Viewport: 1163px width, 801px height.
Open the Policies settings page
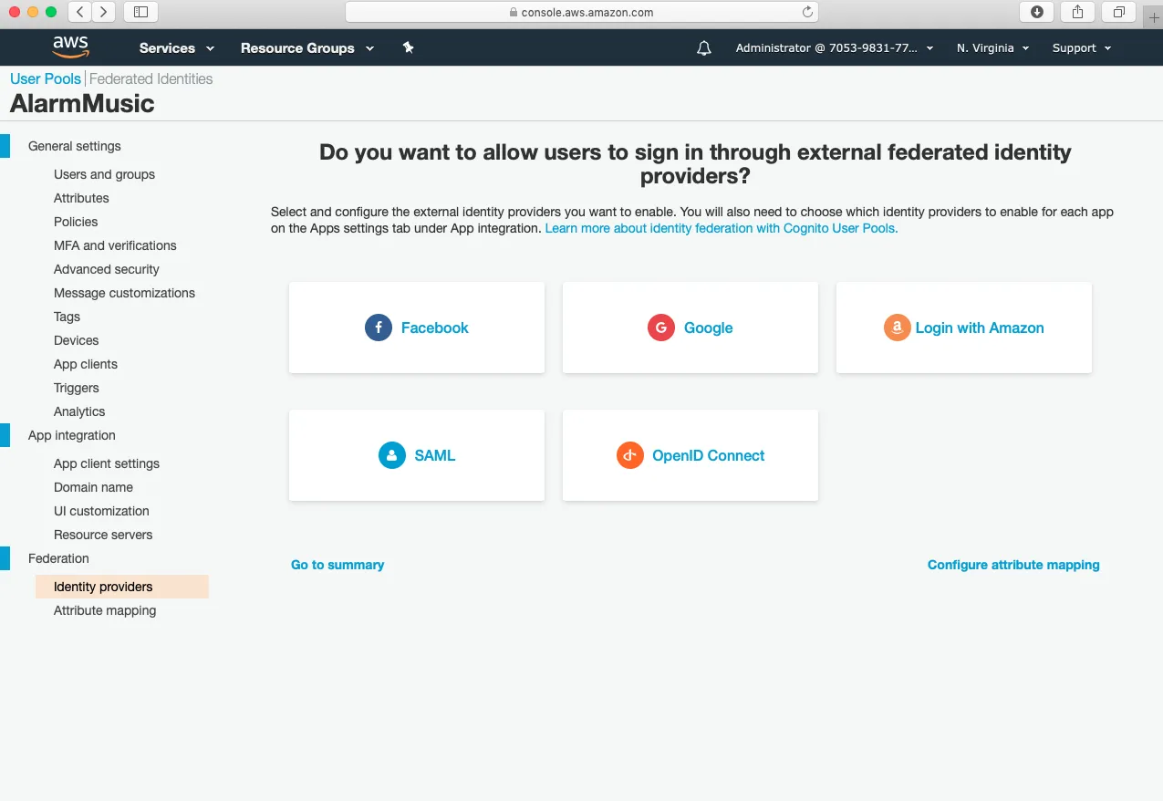tap(76, 222)
